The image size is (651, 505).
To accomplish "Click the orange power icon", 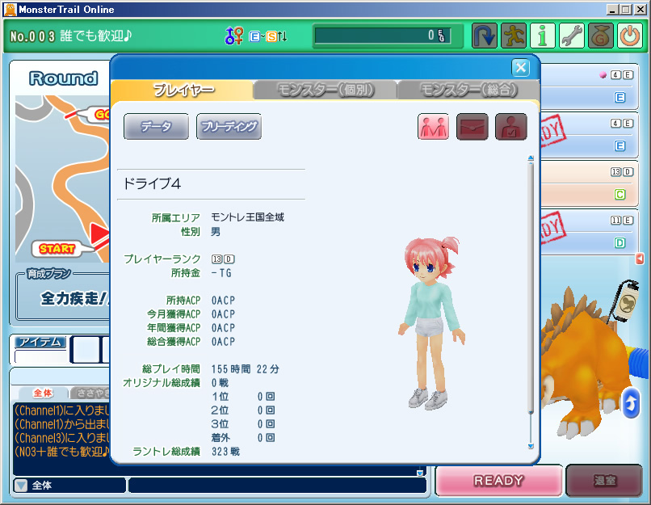I will click(630, 36).
